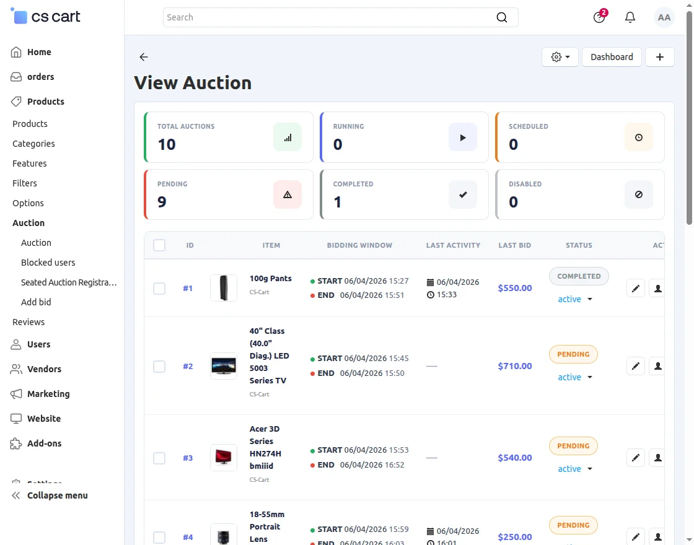The height and width of the screenshot is (545, 694).
Task: View bidders for auction #3 person icon
Action: tap(657, 458)
